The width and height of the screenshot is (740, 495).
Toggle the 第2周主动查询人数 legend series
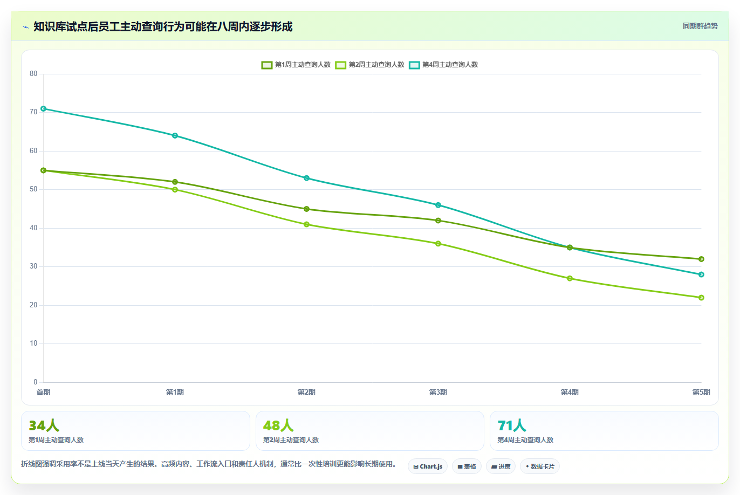click(x=369, y=65)
